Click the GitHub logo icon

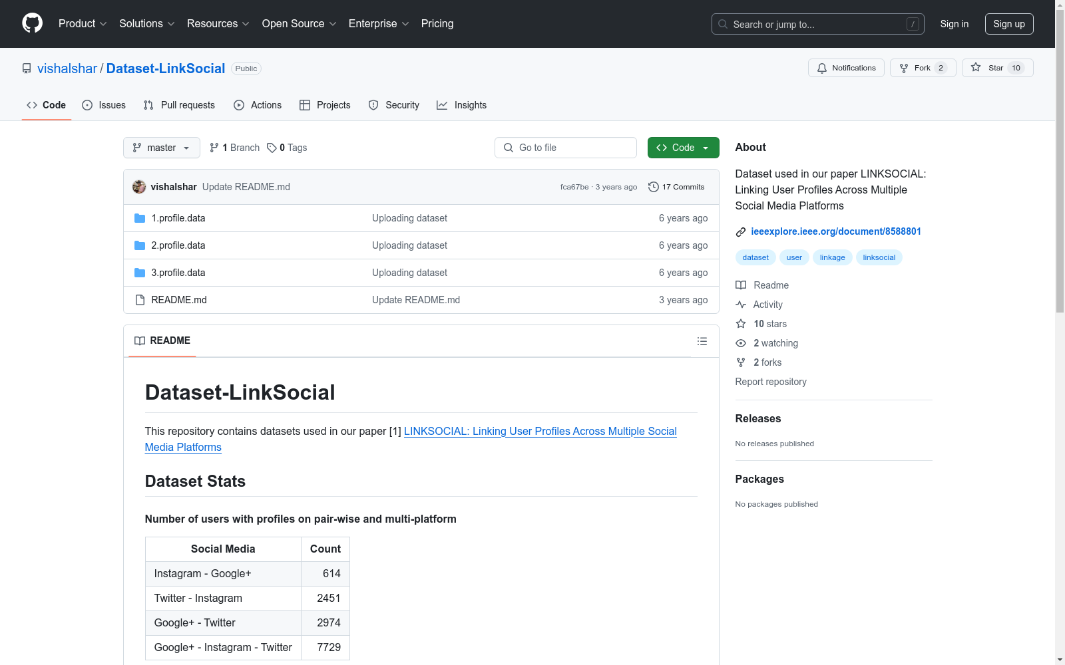[32, 23]
